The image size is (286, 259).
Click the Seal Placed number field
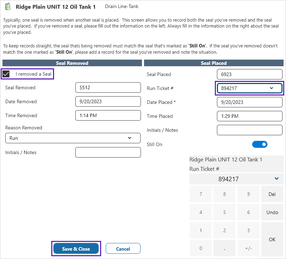(x=249, y=74)
